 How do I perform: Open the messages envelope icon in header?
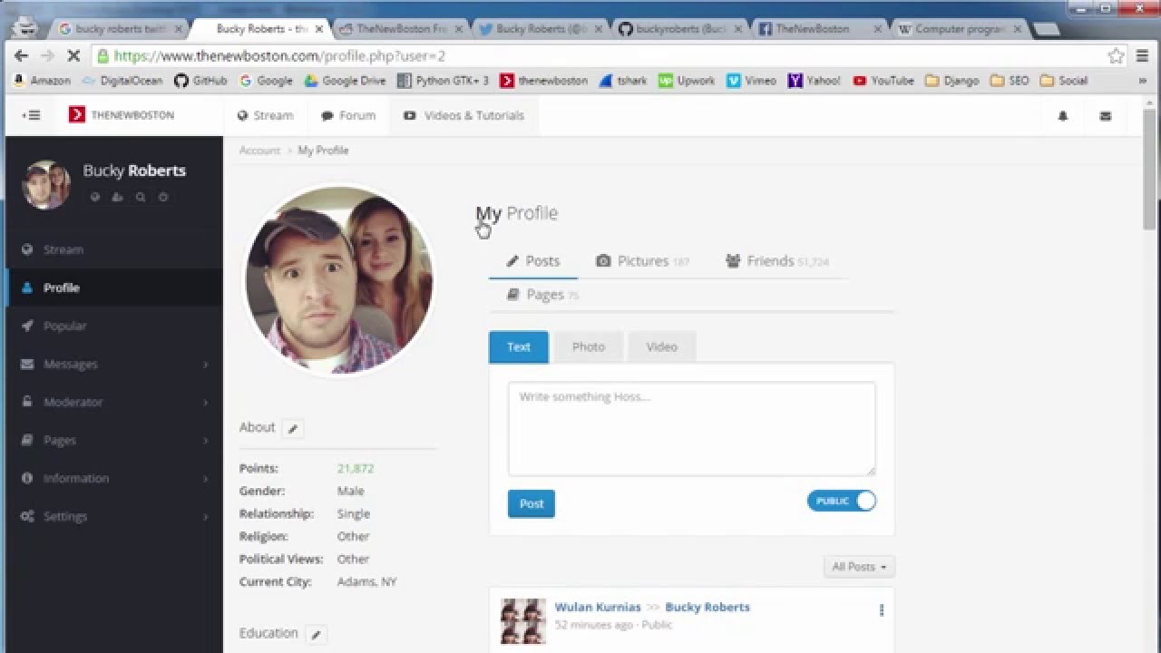1105,116
